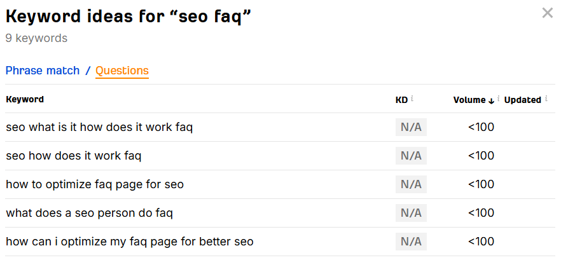Image resolution: width=575 pixels, height=260 pixels.
Task: Click N/A badge for 'seo how does it work faq'
Action: 411,156
